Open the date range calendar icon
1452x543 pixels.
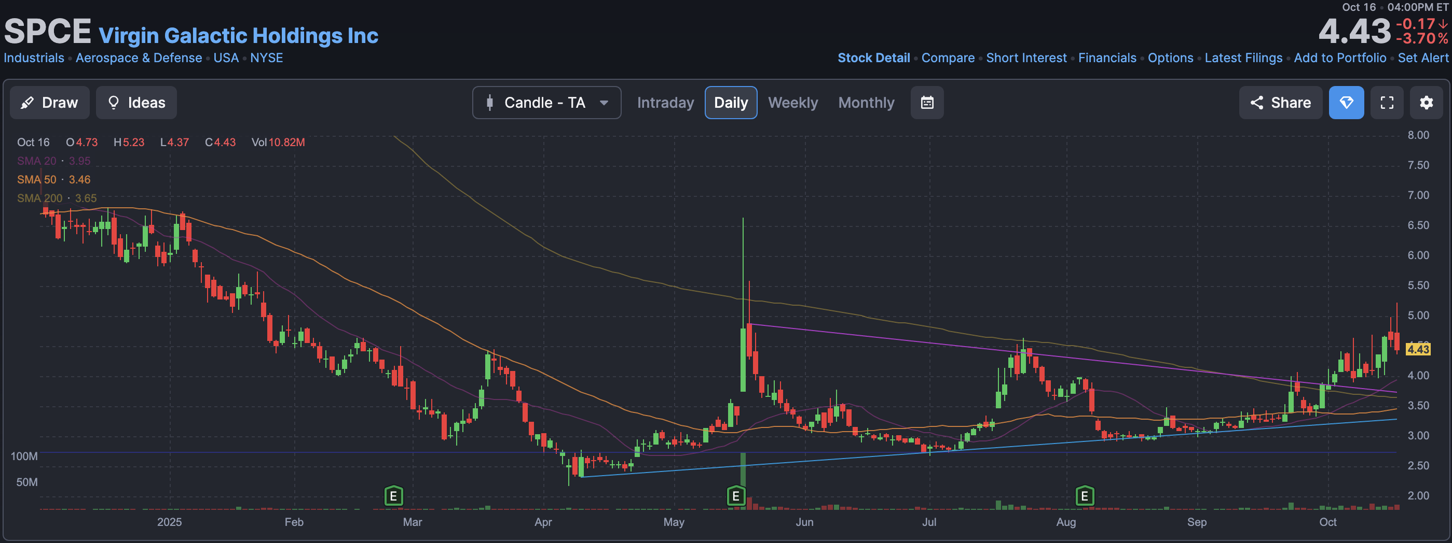click(x=927, y=103)
